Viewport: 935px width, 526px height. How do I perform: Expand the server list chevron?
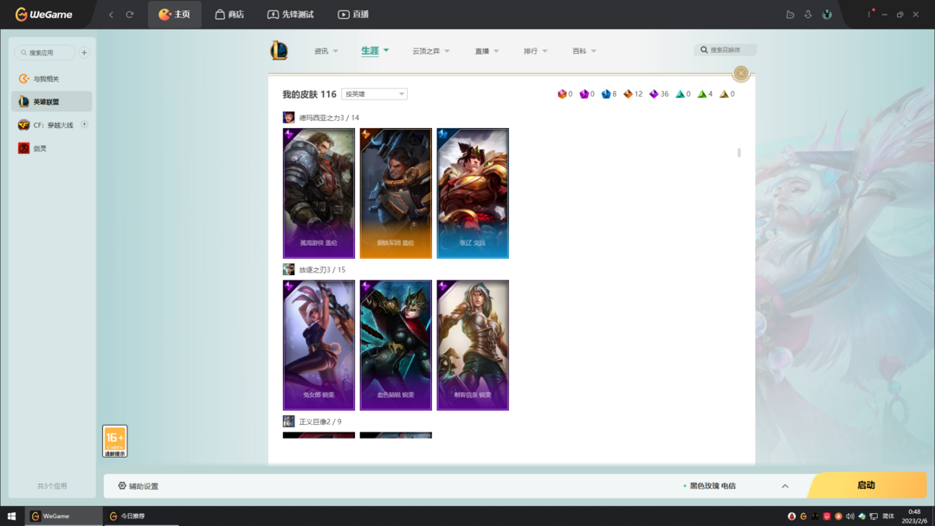[x=784, y=486]
